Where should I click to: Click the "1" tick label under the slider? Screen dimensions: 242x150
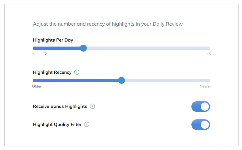point(33,54)
